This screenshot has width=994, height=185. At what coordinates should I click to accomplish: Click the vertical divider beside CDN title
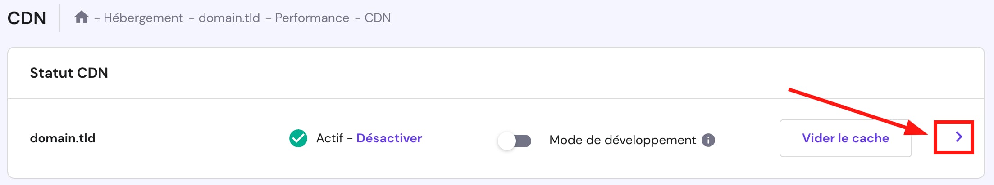tap(59, 18)
